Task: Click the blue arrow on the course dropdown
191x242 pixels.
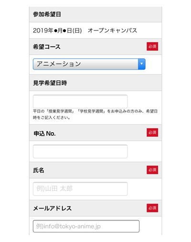Action: point(141,64)
